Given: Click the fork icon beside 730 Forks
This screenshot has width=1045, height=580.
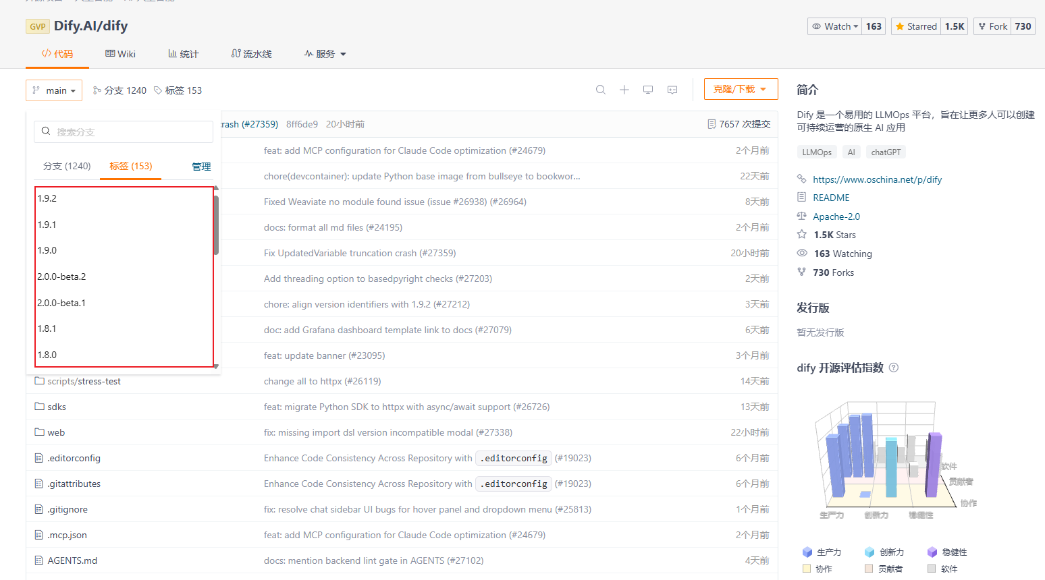Looking at the screenshot, I should (x=802, y=272).
